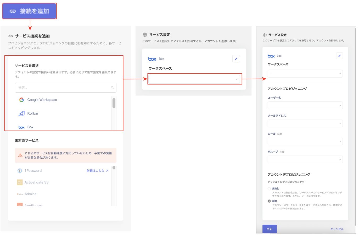This screenshot has height=237, width=359.
Task: Open the グループ dropdown
Action: click(x=305, y=159)
